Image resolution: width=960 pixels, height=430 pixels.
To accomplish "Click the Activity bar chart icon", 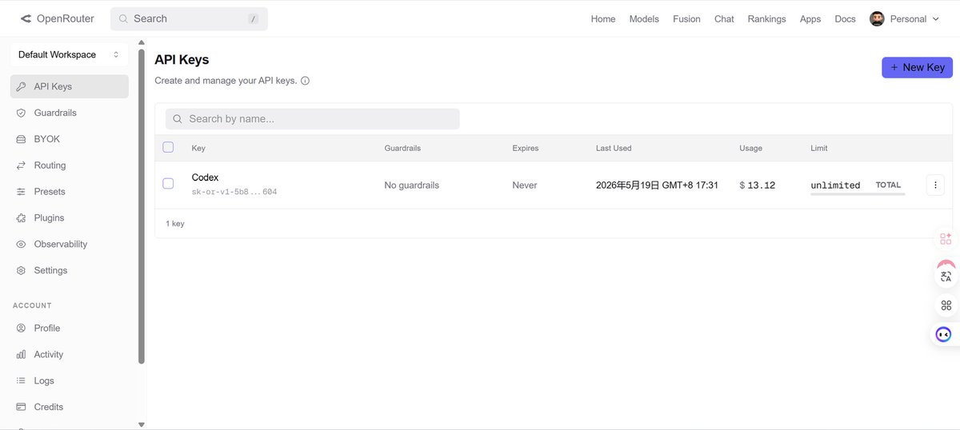I will (21, 354).
